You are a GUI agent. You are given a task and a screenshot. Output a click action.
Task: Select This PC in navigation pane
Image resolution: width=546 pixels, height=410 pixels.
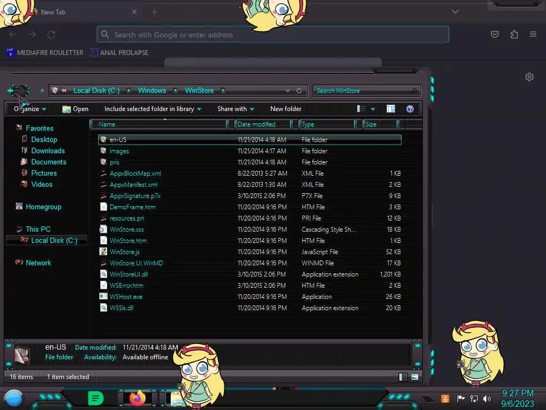pos(38,229)
